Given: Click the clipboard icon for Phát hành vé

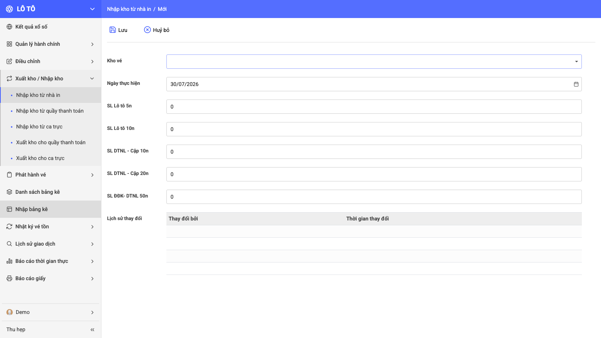Looking at the screenshot, I should pyautogui.click(x=9, y=175).
